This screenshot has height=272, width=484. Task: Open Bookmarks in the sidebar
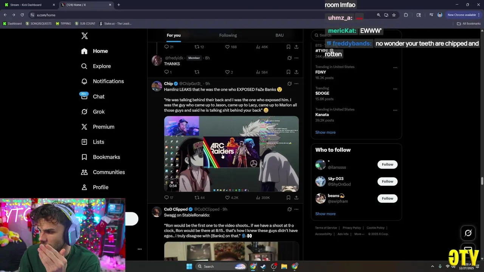coord(101,157)
